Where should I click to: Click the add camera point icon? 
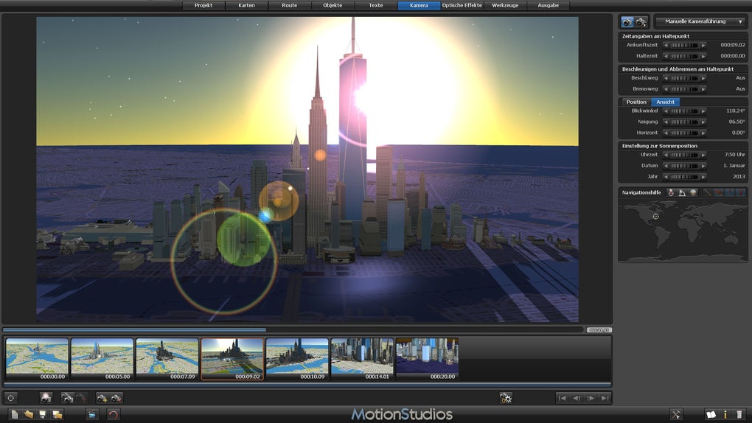pos(102,398)
